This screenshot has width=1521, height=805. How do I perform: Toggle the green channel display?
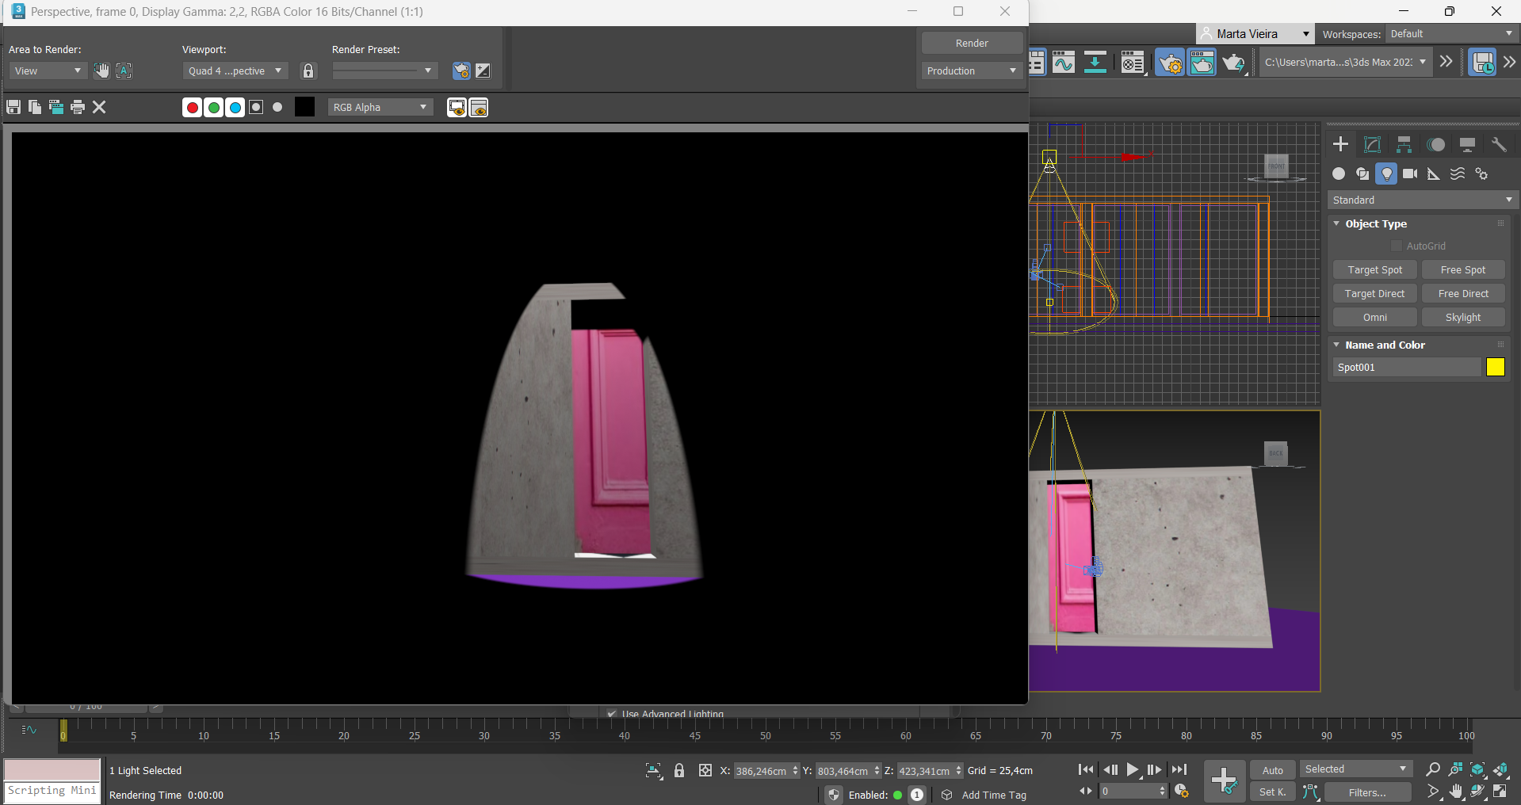click(x=213, y=108)
